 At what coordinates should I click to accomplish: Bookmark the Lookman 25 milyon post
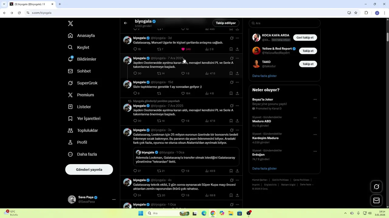(x=231, y=171)
